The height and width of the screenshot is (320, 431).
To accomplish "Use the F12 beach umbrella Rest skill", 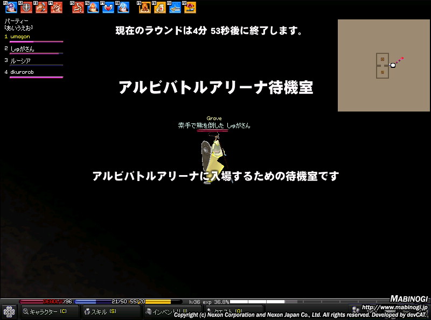I will (190, 8).
